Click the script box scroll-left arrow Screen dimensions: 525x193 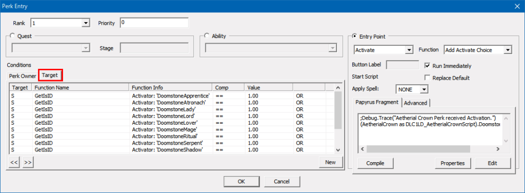362,149
